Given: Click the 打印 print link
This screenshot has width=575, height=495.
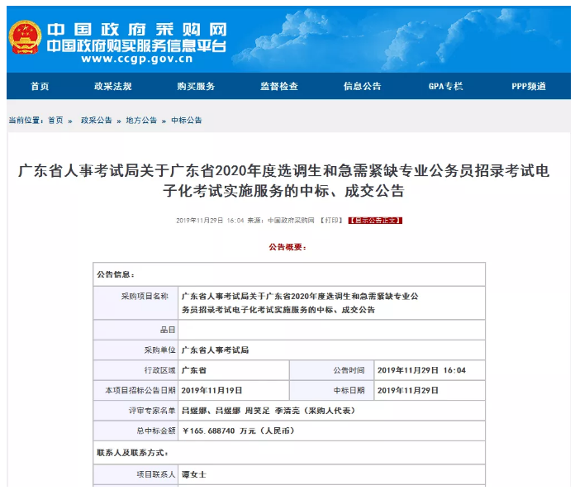Looking at the screenshot, I should click(x=331, y=221).
